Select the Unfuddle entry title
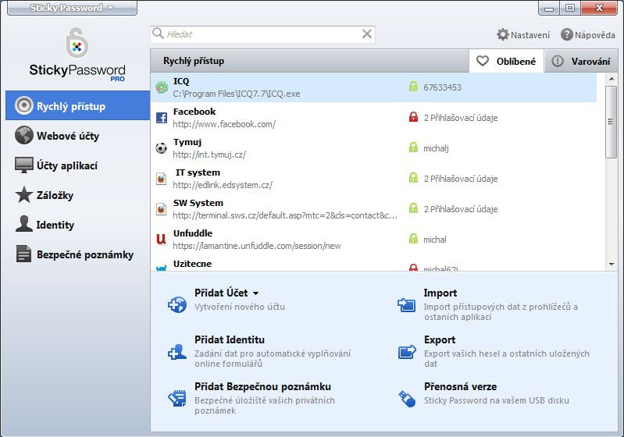This screenshot has width=624, height=437. [x=193, y=233]
